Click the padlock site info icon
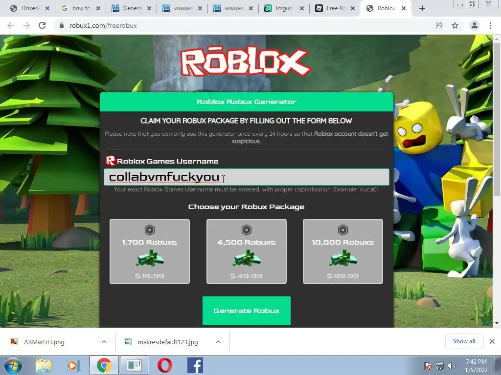 [62, 25]
